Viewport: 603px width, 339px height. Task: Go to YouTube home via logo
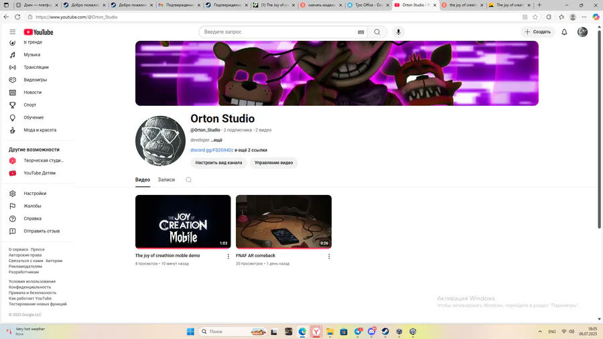point(38,32)
